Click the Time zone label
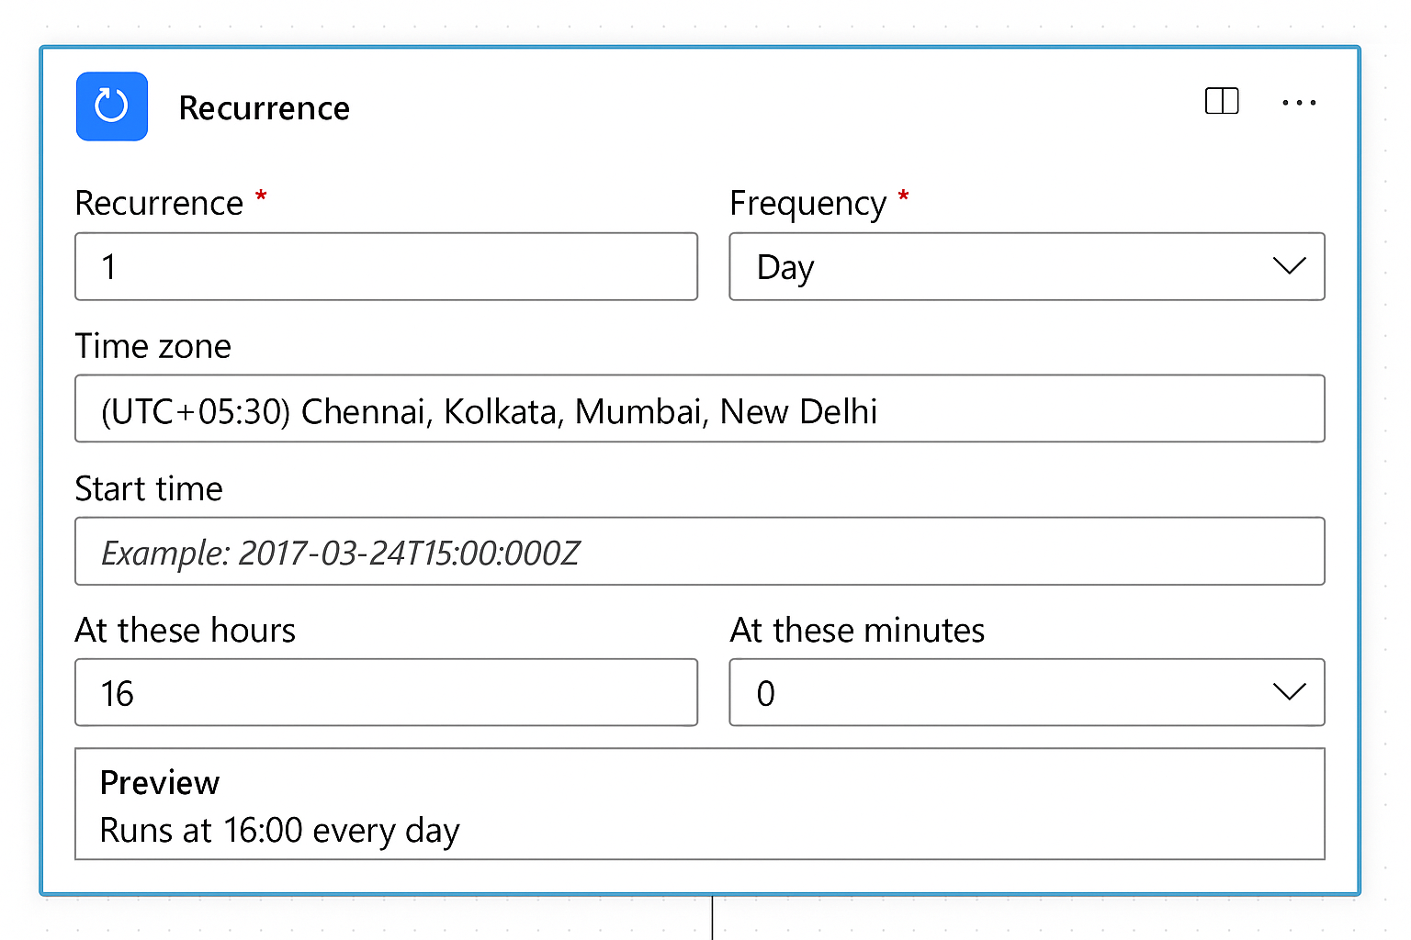 152,346
